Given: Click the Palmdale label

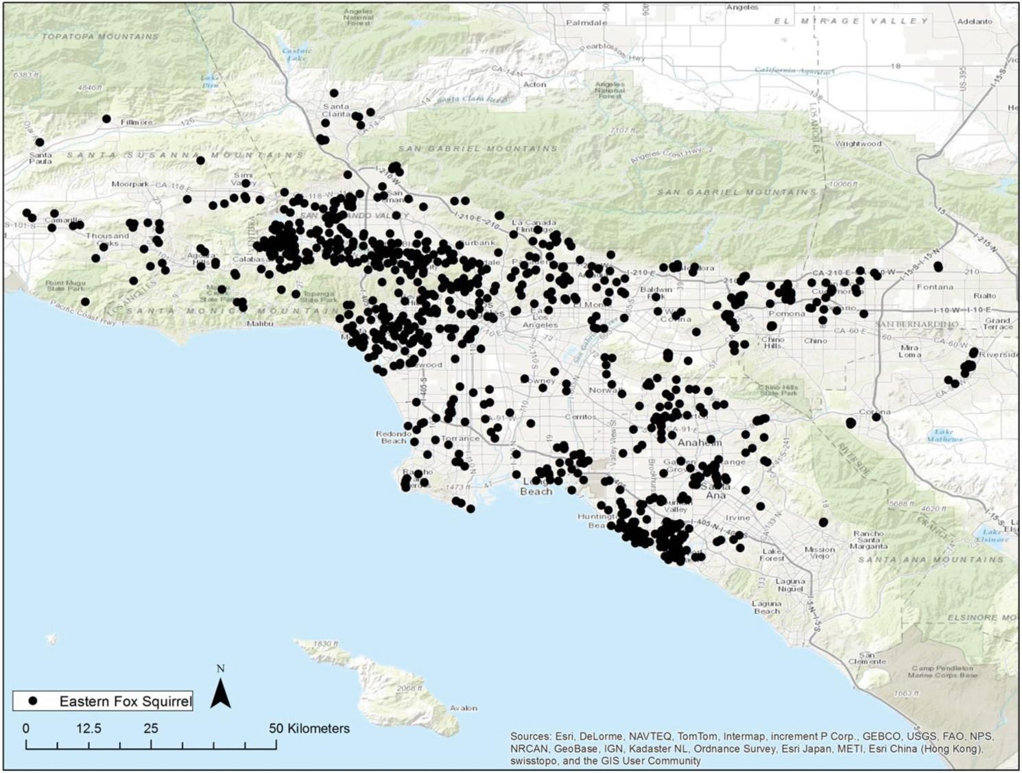Looking at the screenshot, I should click(x=586, y=23).
